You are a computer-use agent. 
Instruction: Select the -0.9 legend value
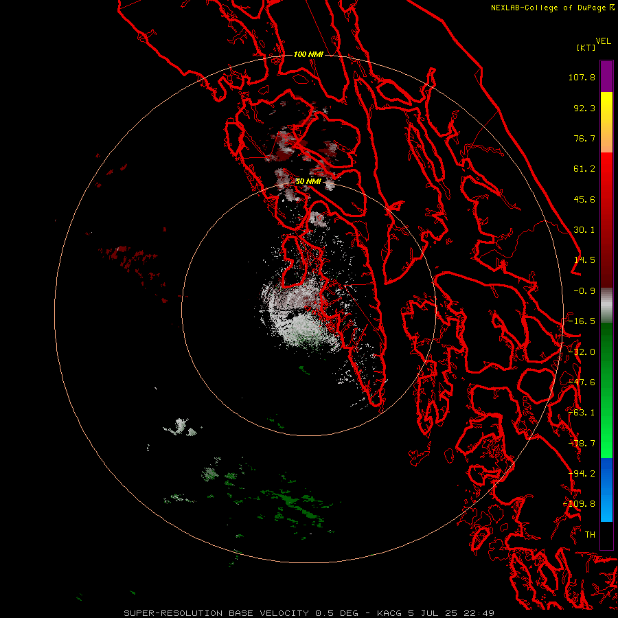[584, 291]
